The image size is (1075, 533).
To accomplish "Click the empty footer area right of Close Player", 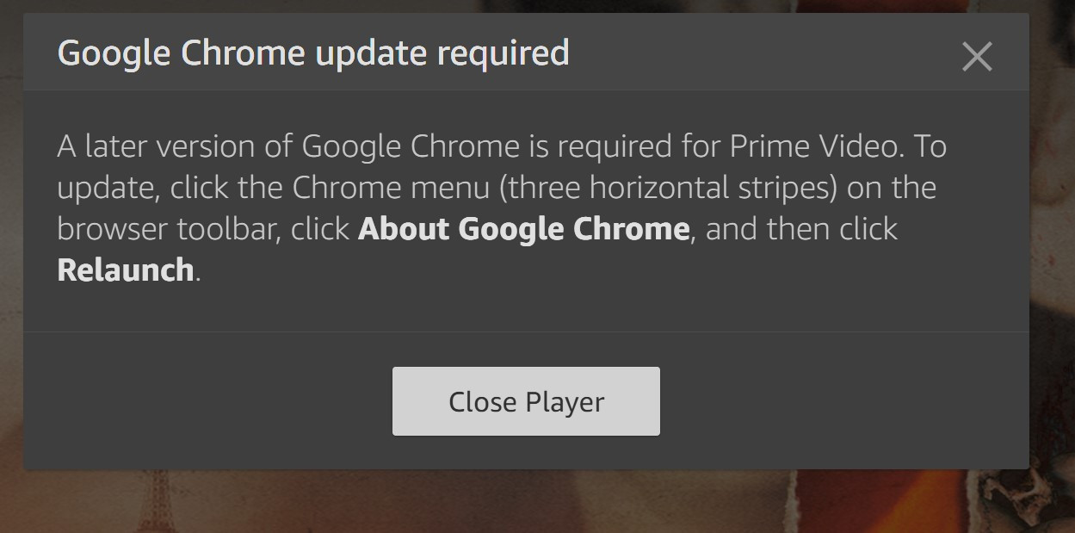I will tap(843, 401).
